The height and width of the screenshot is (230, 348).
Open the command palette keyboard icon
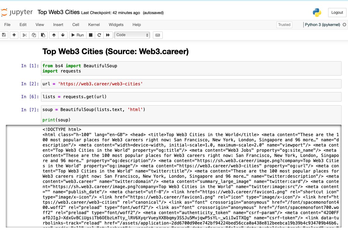[x=157, y=35]
